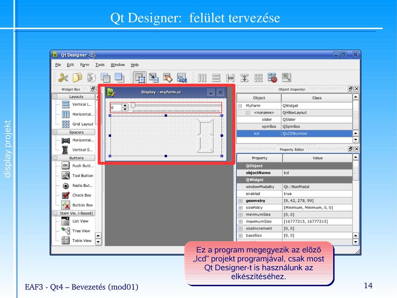
Task: Collapse the MyForm node in Object Inspector
Action: 240,106
